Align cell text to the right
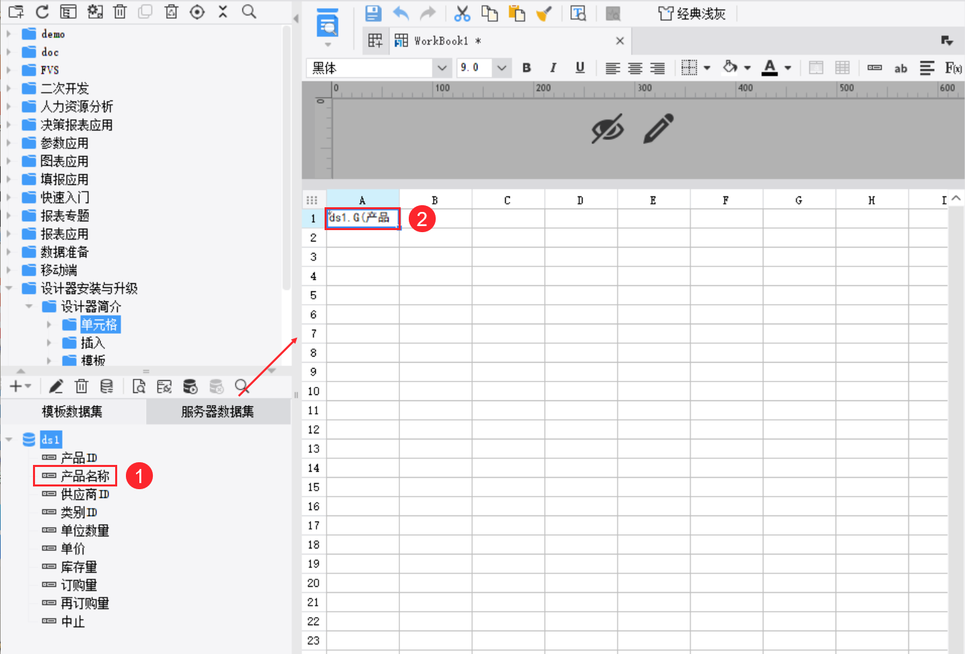Image resolution: width=965 pixels, height=654 pixels. [x=657, y=68]
